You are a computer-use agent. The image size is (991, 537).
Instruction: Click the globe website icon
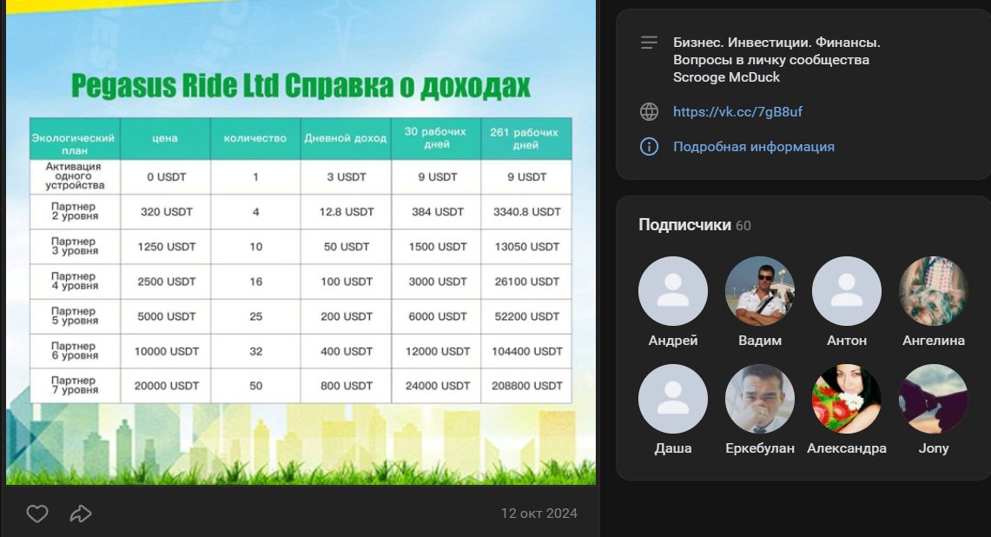point(649,111)
